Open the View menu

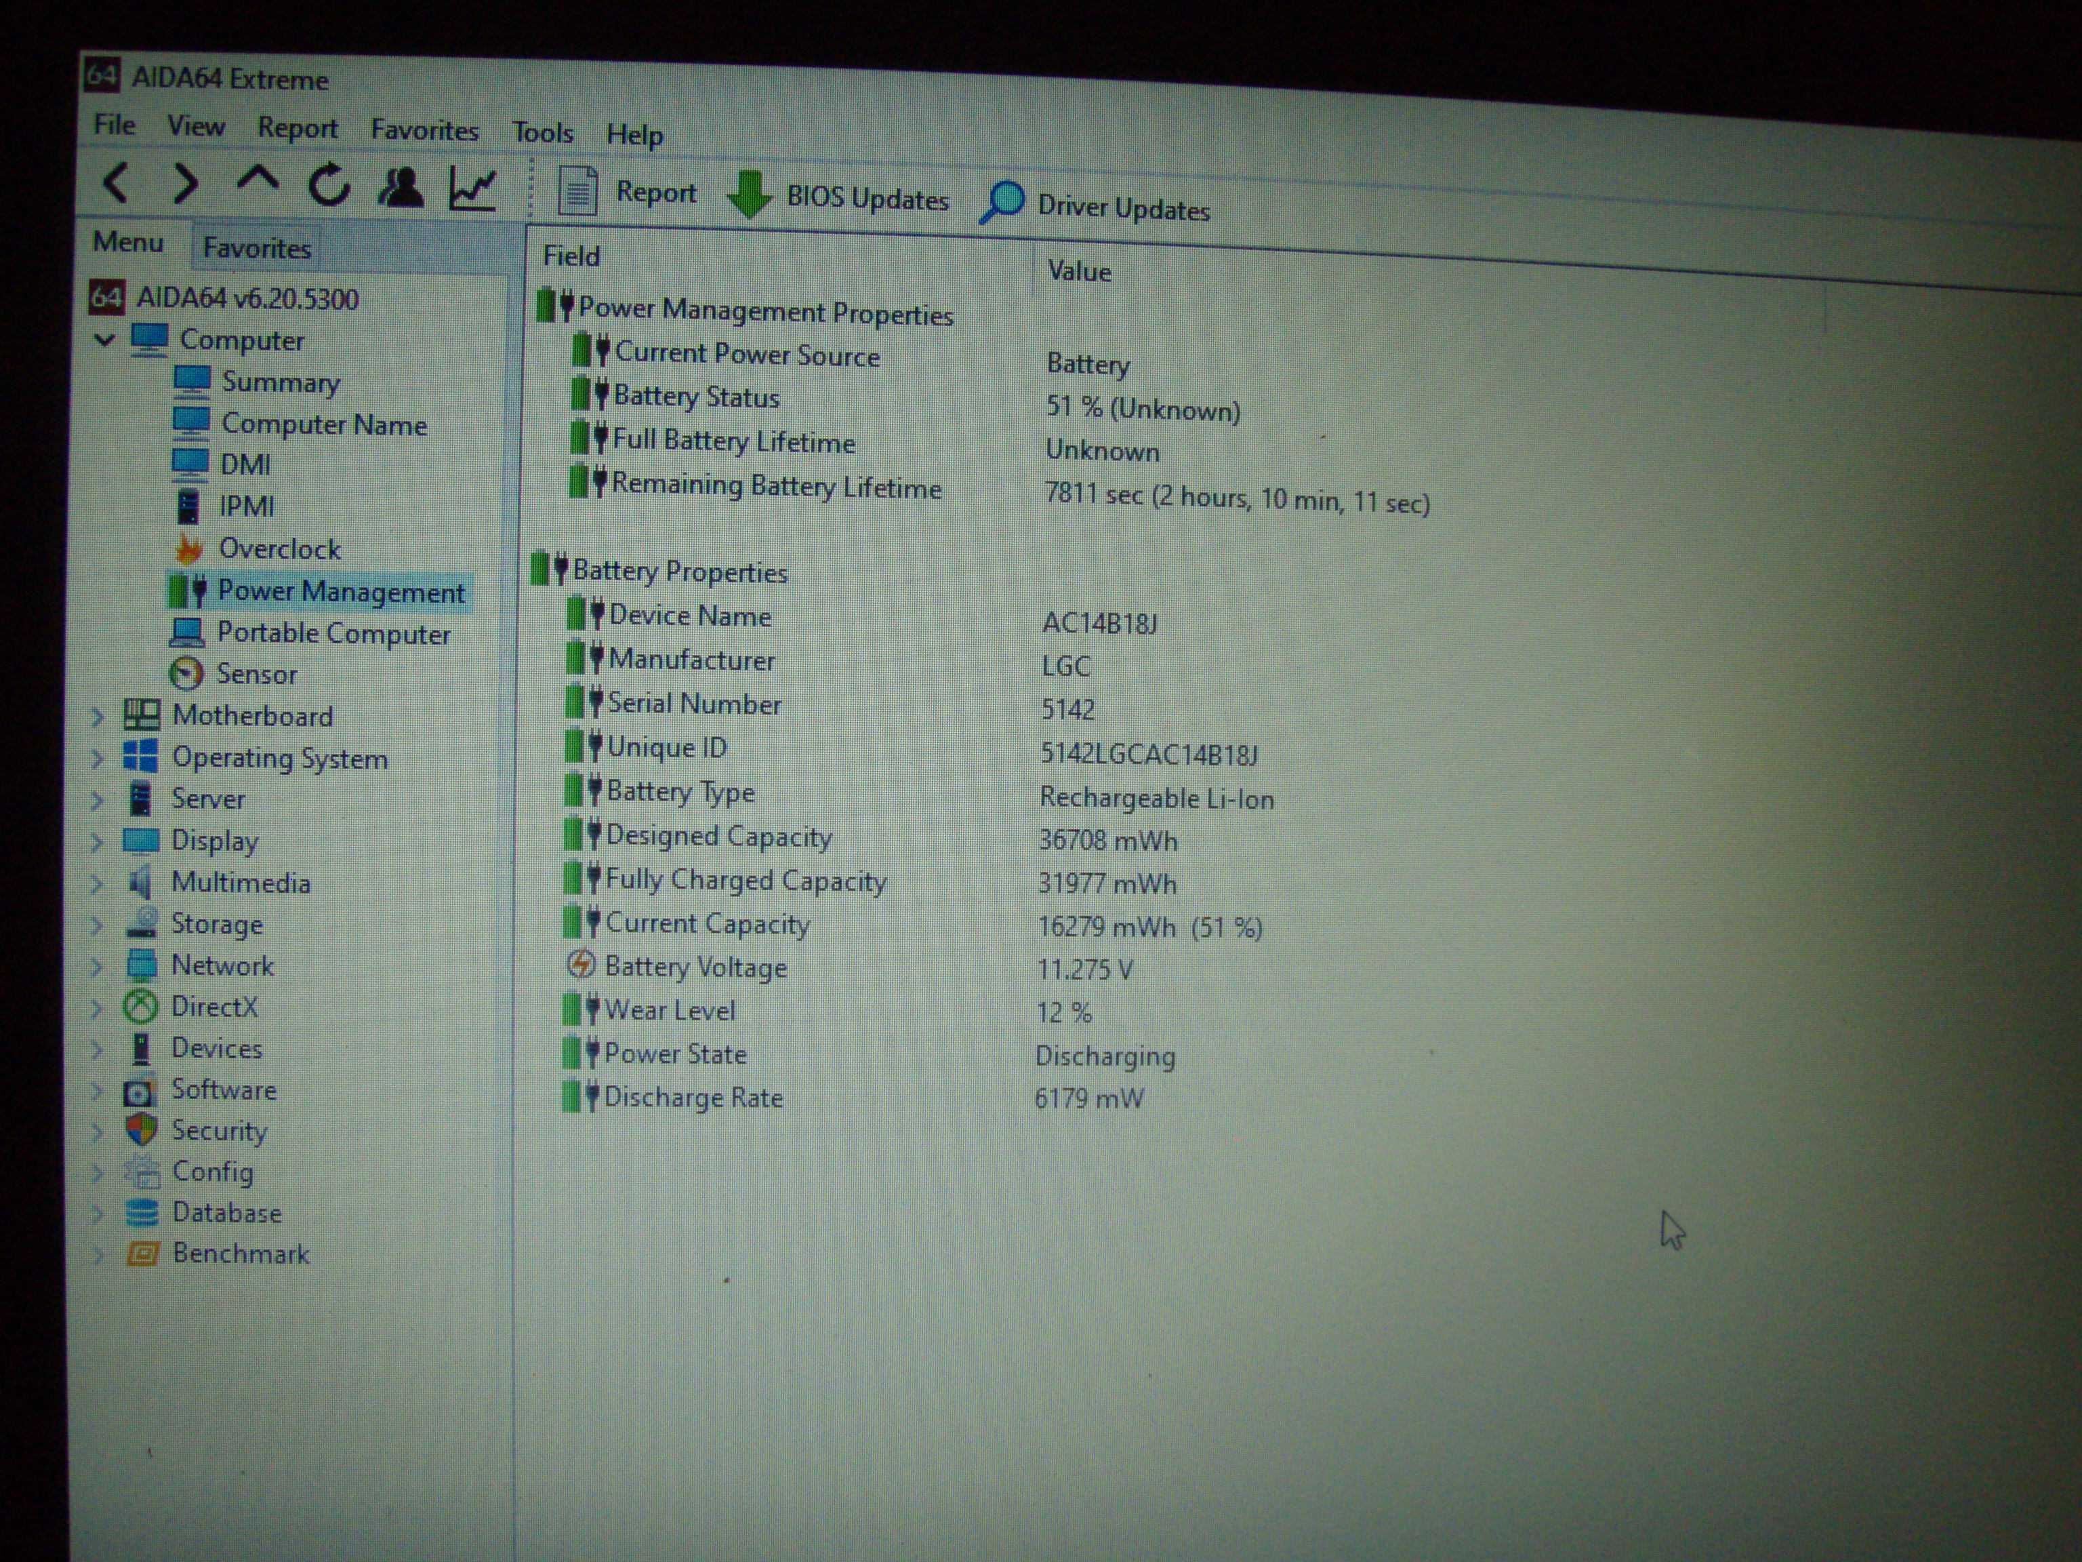[x=196, y=126]
